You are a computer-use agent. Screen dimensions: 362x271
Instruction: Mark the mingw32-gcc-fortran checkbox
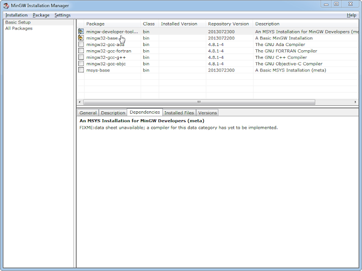(81, 51)
